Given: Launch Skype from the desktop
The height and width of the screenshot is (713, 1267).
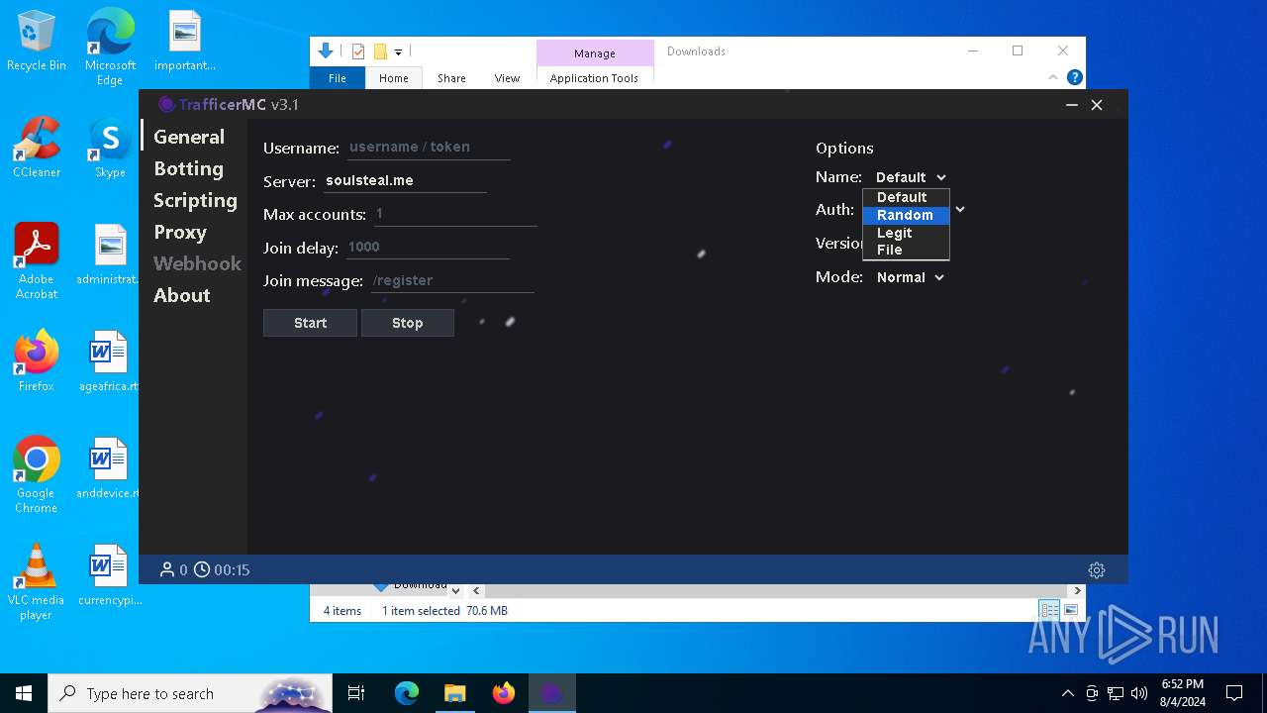Looking at the screenshot, I should (110, 149).
